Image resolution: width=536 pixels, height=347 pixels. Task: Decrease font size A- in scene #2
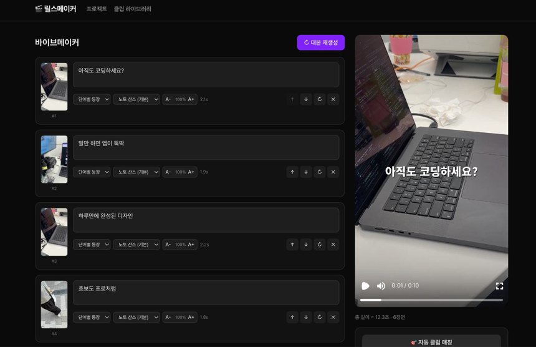[x=168, y=172]
